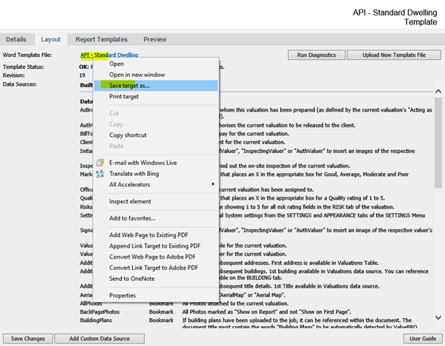
Task: Click the Data Sources label
Action: [19, 84]
